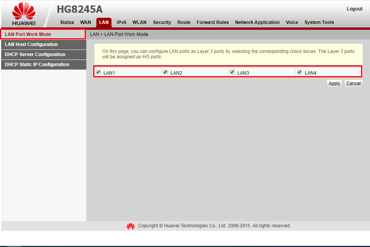Viewport: 370px width, 247px height.
Task: Uncheck the LAN2 port checkbox
Action: point(165,72)
